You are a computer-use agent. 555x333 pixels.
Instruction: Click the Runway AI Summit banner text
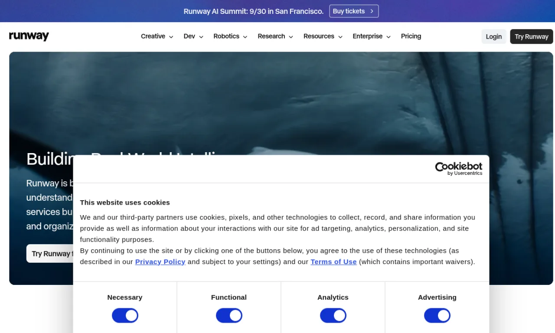254,11
